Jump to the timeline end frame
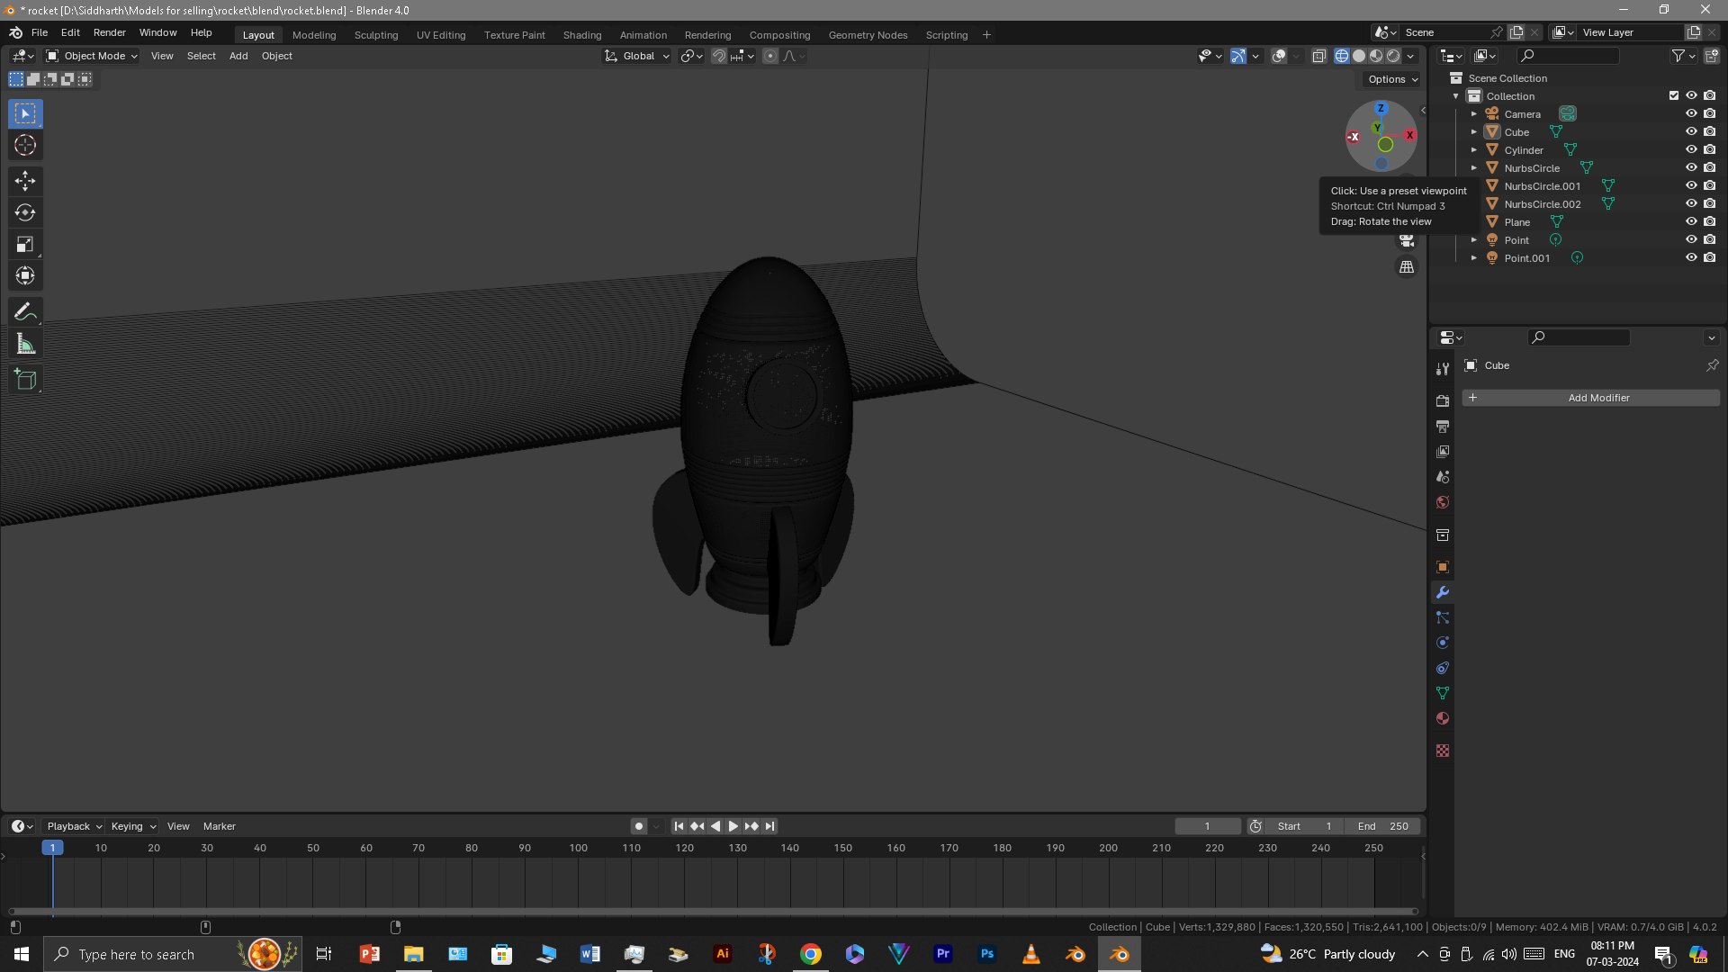This screenshot has width=1728, height=972. pyautogui.click(x=769, y=826)
